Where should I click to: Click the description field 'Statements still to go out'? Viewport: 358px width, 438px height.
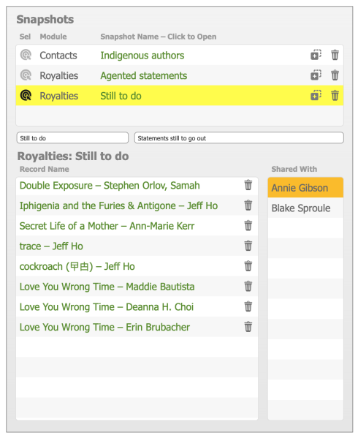click(239, 138)
